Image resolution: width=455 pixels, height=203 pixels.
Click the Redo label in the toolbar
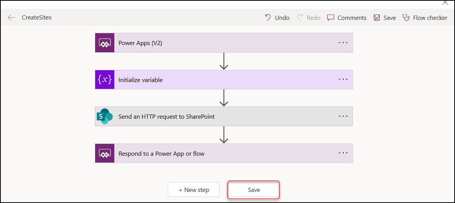pyautogui.click(x=314, y=18)
